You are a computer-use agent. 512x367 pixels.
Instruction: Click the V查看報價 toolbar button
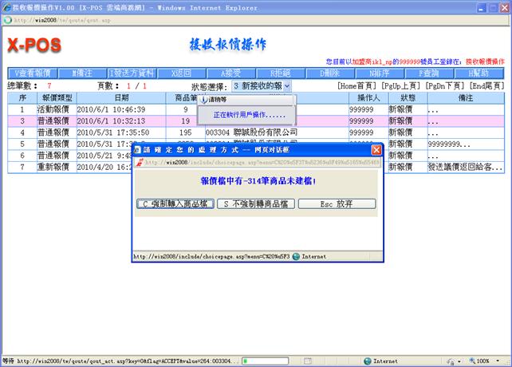(32, 73)
